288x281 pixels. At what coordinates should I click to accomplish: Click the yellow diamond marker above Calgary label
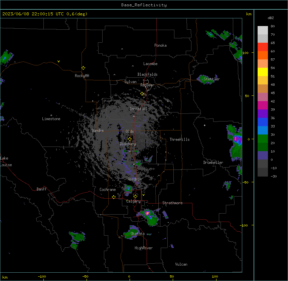(135, 197)
